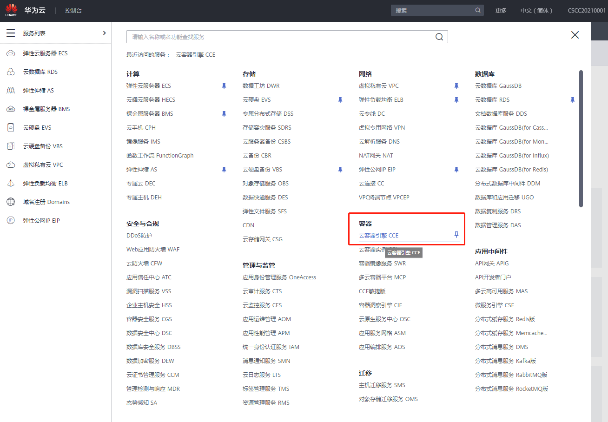
Task: Open the 中文（简体） language menu
Action: click(x=537, y=10)
